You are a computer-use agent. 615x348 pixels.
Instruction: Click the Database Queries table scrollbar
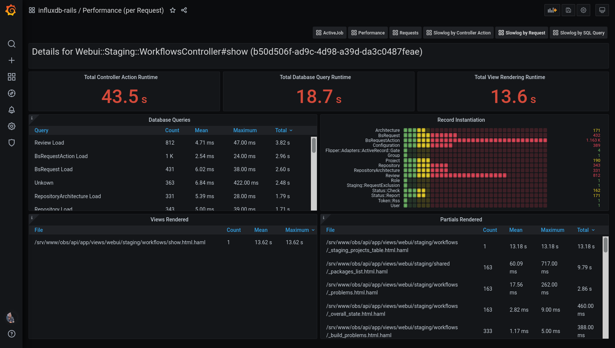click(x=314, y=145)
